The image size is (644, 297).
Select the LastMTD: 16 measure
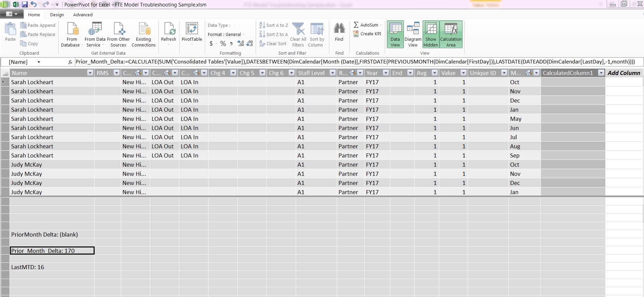52,267
